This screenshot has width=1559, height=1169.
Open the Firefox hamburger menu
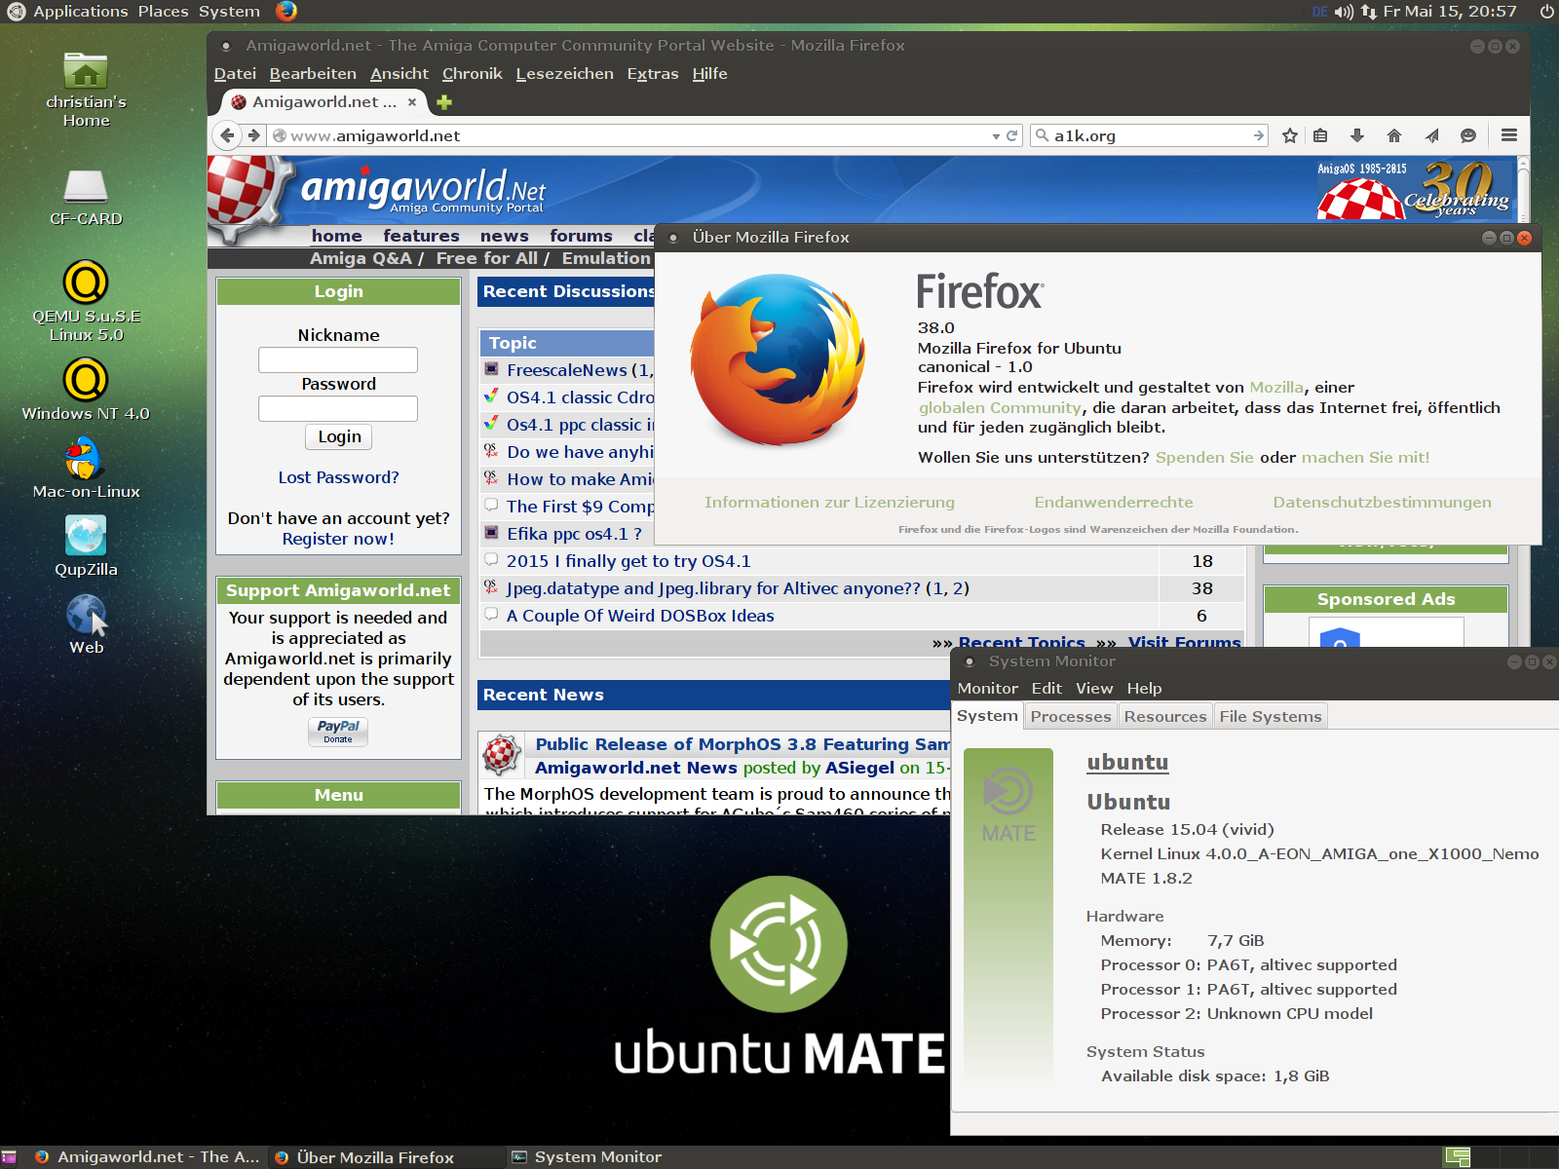click(x=1509, y=136)
